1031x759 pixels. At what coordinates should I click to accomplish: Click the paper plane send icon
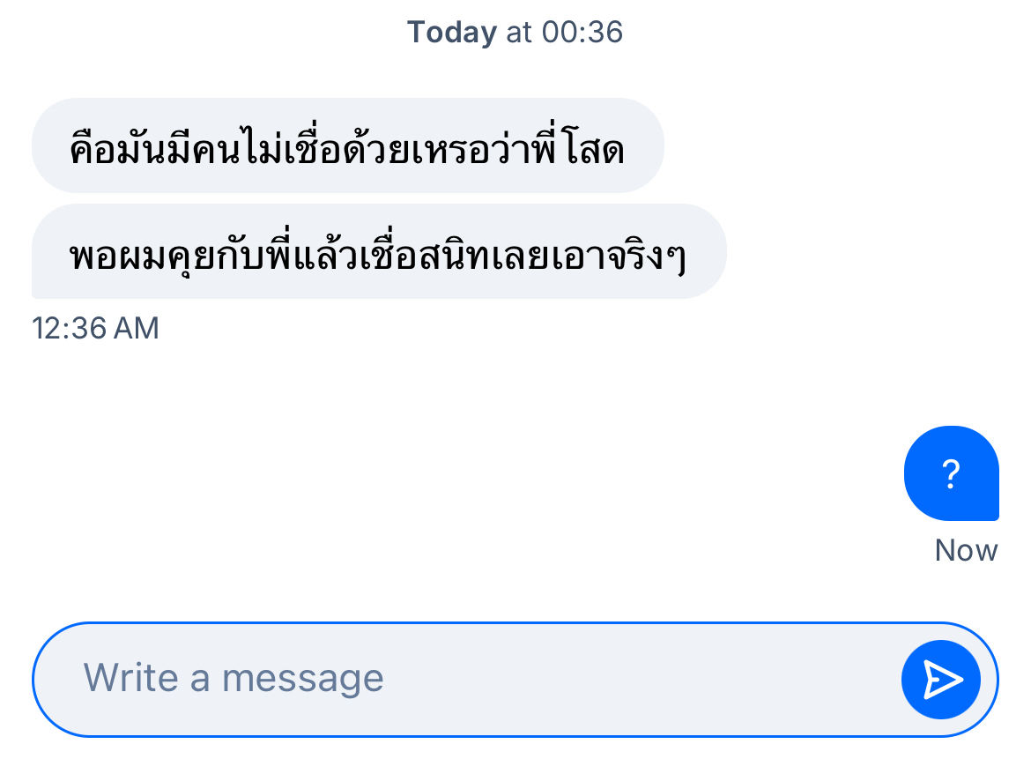941,679
